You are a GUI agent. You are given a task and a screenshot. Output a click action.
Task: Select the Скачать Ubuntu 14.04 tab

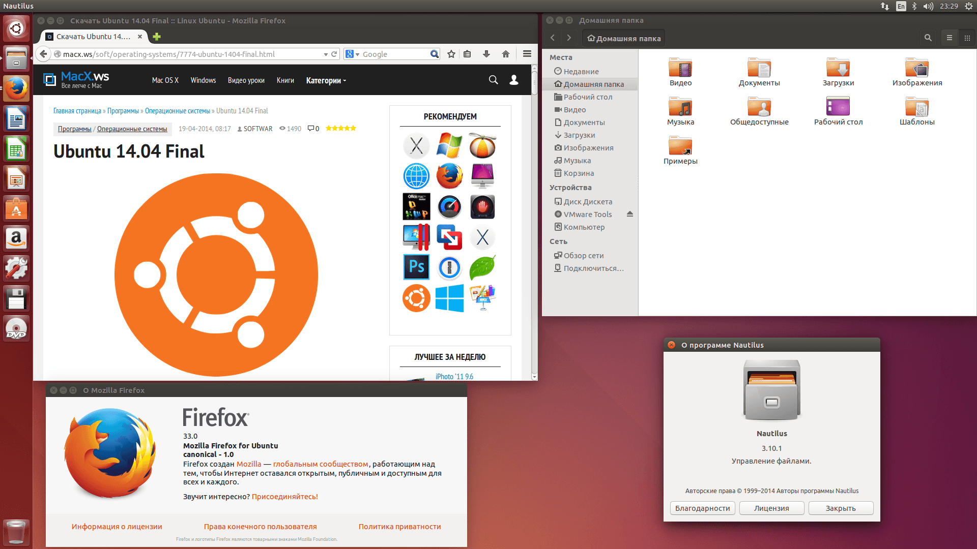coord(94,37)
